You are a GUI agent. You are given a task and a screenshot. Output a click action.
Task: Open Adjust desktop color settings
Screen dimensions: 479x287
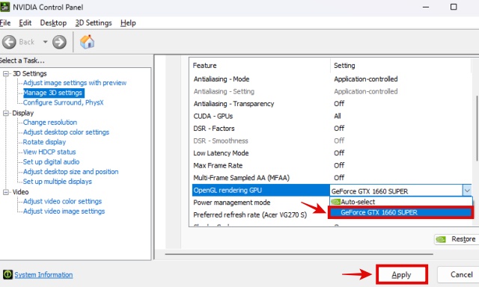click(66, 132)
